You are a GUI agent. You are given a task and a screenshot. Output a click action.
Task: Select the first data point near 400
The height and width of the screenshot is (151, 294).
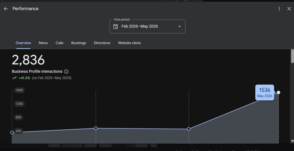click(x=12, y=132)
